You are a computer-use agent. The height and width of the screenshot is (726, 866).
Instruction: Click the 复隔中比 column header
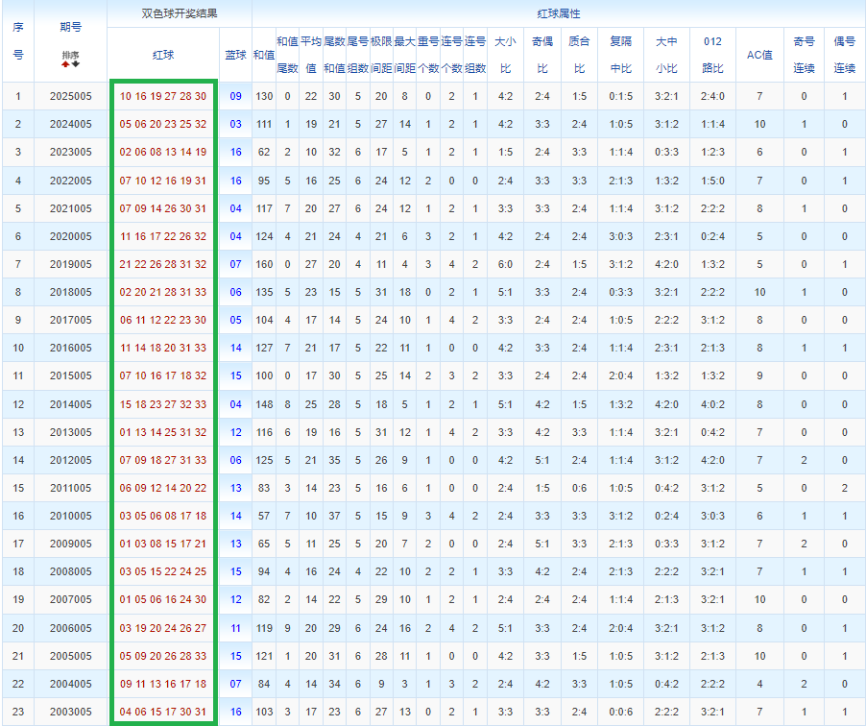pyautogui.click(x=621, y=56)
